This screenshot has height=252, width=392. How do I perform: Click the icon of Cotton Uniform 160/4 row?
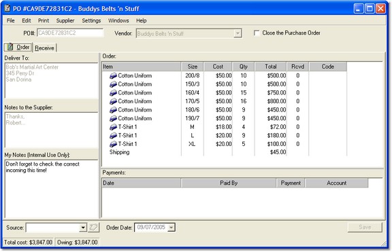click(113, 93)
